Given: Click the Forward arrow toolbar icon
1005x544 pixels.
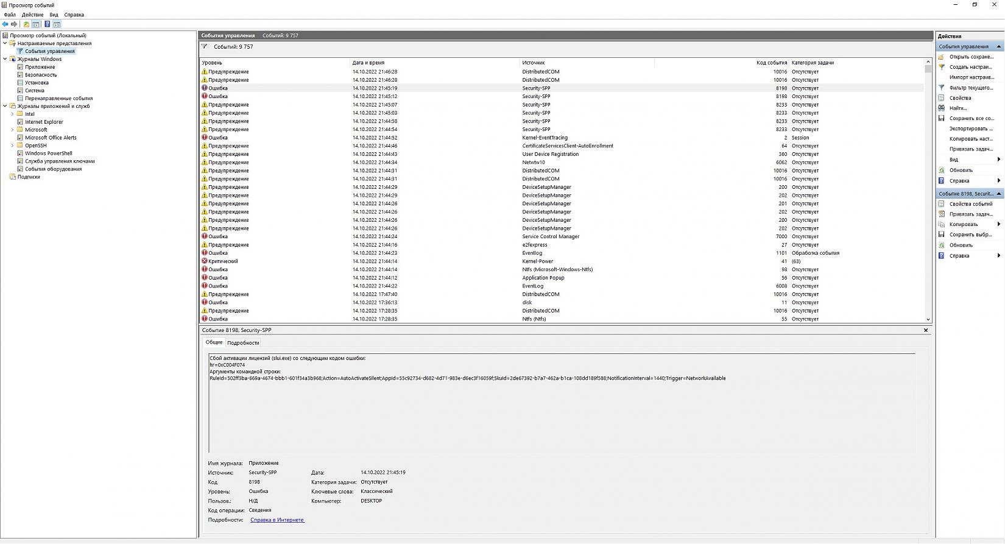Looking at the screenshot, I should 14,24.
